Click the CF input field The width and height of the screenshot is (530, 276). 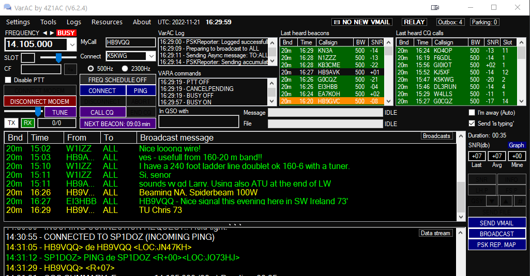tap(41, 69)
